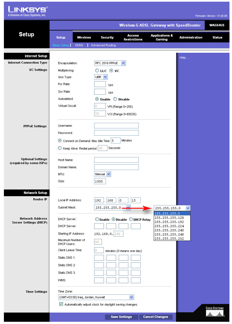Click first Static DNS 3 octet field
This screenshot has height=324, width=232.
(99, 273)
